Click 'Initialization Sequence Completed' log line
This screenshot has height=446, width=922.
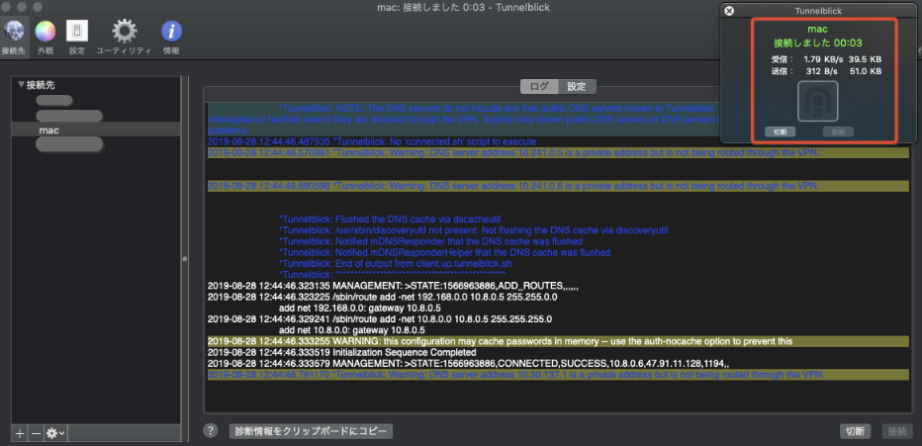tap(341, 353)
